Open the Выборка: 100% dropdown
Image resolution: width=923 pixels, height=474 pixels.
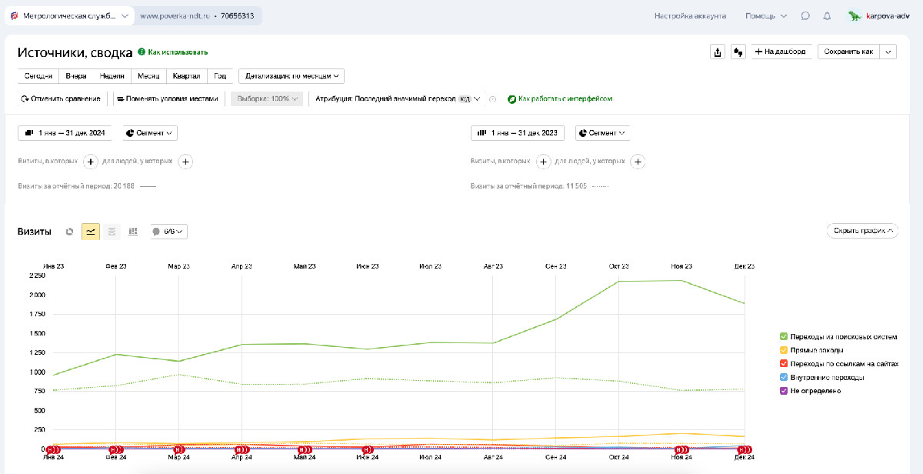click(267, 98)
